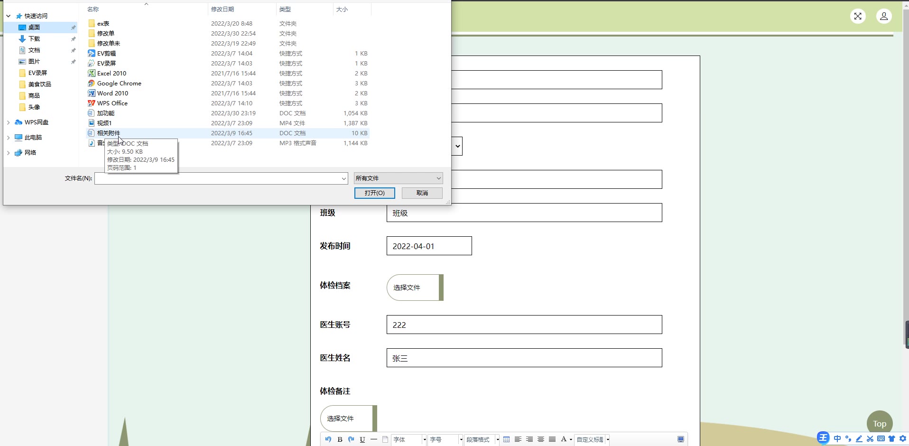This screenshot has width=909, height=446.
Task: Select 下载 in the navigation pane
Action: pos(34,39)
